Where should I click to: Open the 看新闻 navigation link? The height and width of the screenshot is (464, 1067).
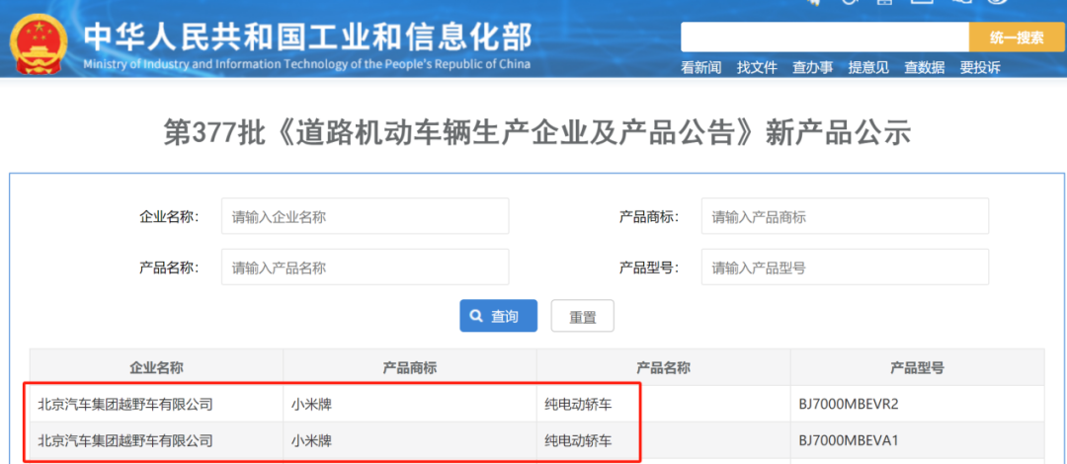pyautogui.click(x=700, y=67)
